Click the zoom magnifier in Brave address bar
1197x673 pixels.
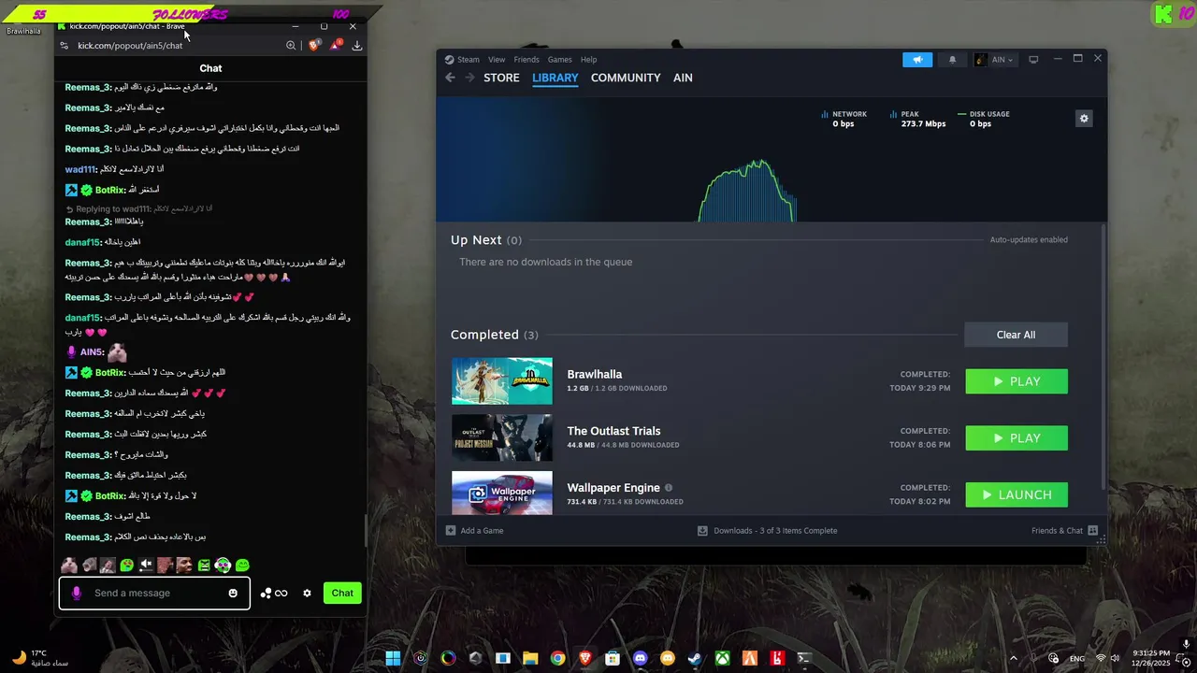[x=291, y=45]
